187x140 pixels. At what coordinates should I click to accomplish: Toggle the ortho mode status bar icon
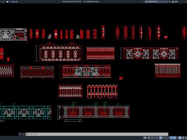pyautogui.click(x=157, y=138)
